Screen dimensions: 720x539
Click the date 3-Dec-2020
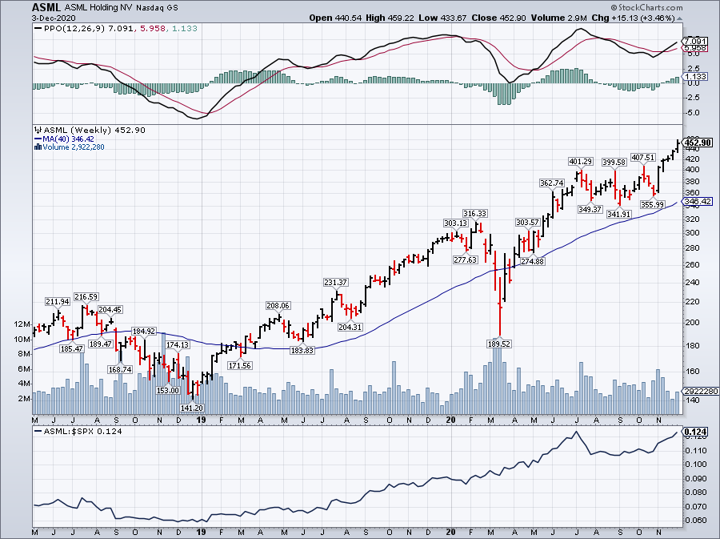click(54, 18)
